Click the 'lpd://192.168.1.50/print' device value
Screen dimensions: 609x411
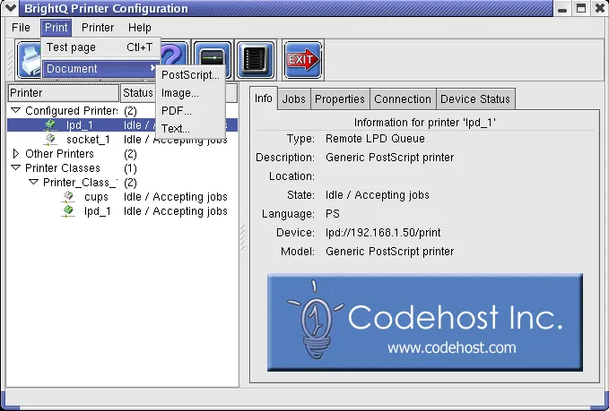(x=383, y=233)
